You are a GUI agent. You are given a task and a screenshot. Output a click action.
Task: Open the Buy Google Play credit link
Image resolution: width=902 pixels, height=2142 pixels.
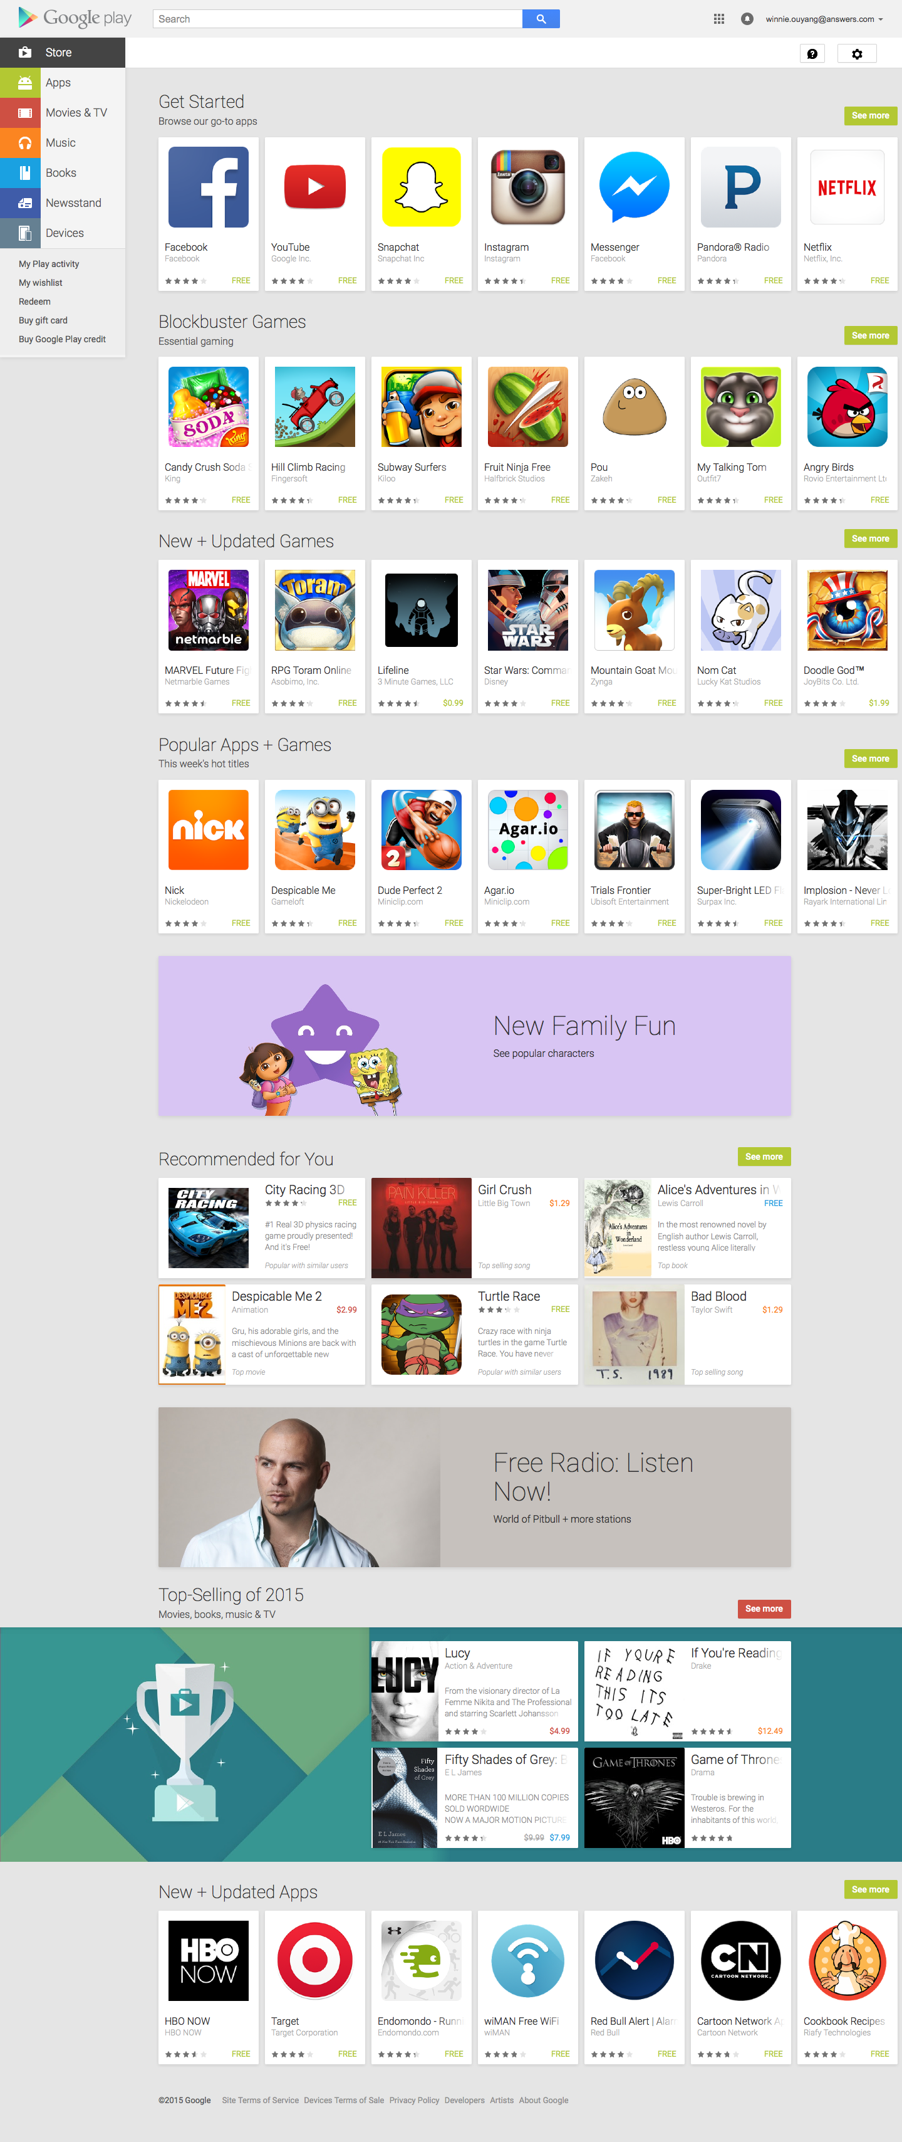[x=62, y=339]
